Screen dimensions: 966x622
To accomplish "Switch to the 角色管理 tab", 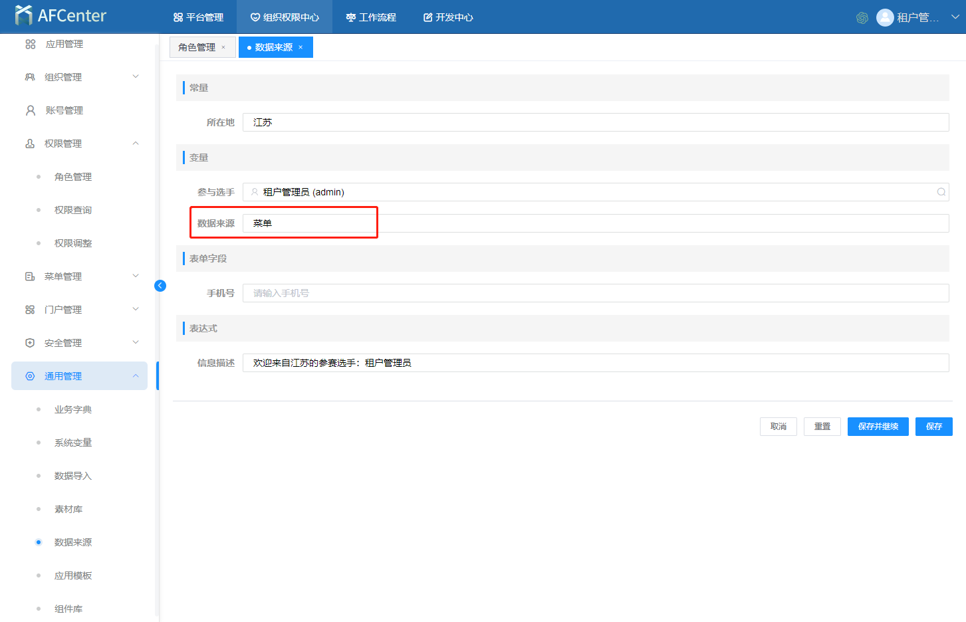I will coord(197,47).
